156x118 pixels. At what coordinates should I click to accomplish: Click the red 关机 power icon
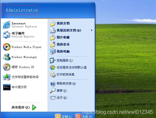tap(78, 116)
